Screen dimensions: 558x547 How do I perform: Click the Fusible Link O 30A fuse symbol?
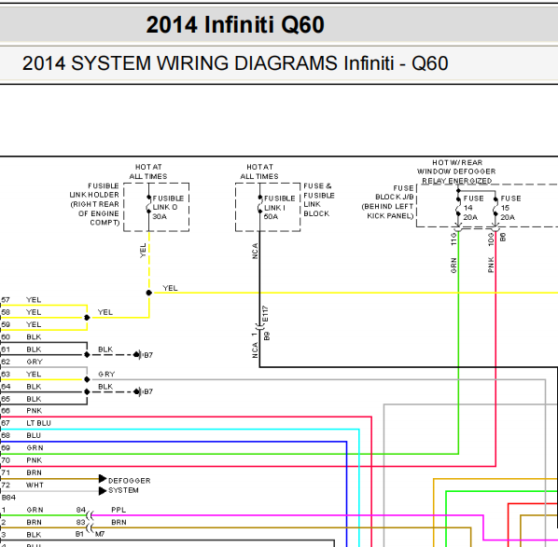pos(148,204)
